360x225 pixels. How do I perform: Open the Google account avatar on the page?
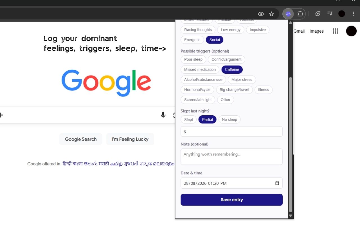[x=351, y=31]
